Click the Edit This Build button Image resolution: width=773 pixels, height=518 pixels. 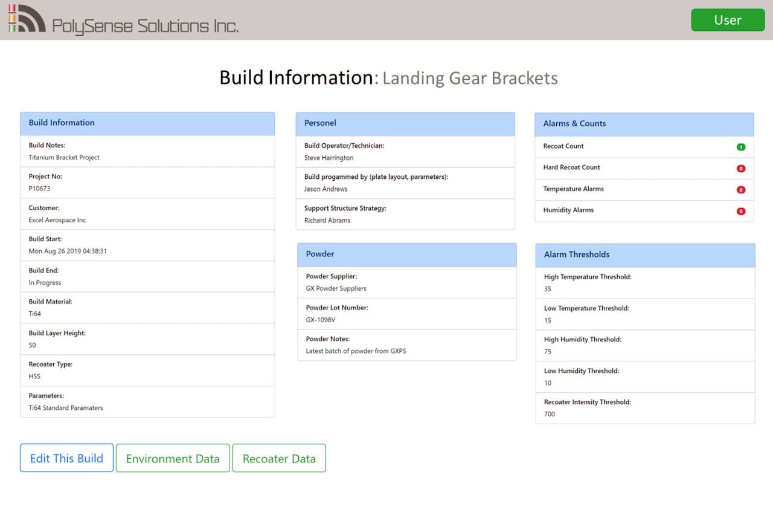pyautogui.click(x=66, y=458)
